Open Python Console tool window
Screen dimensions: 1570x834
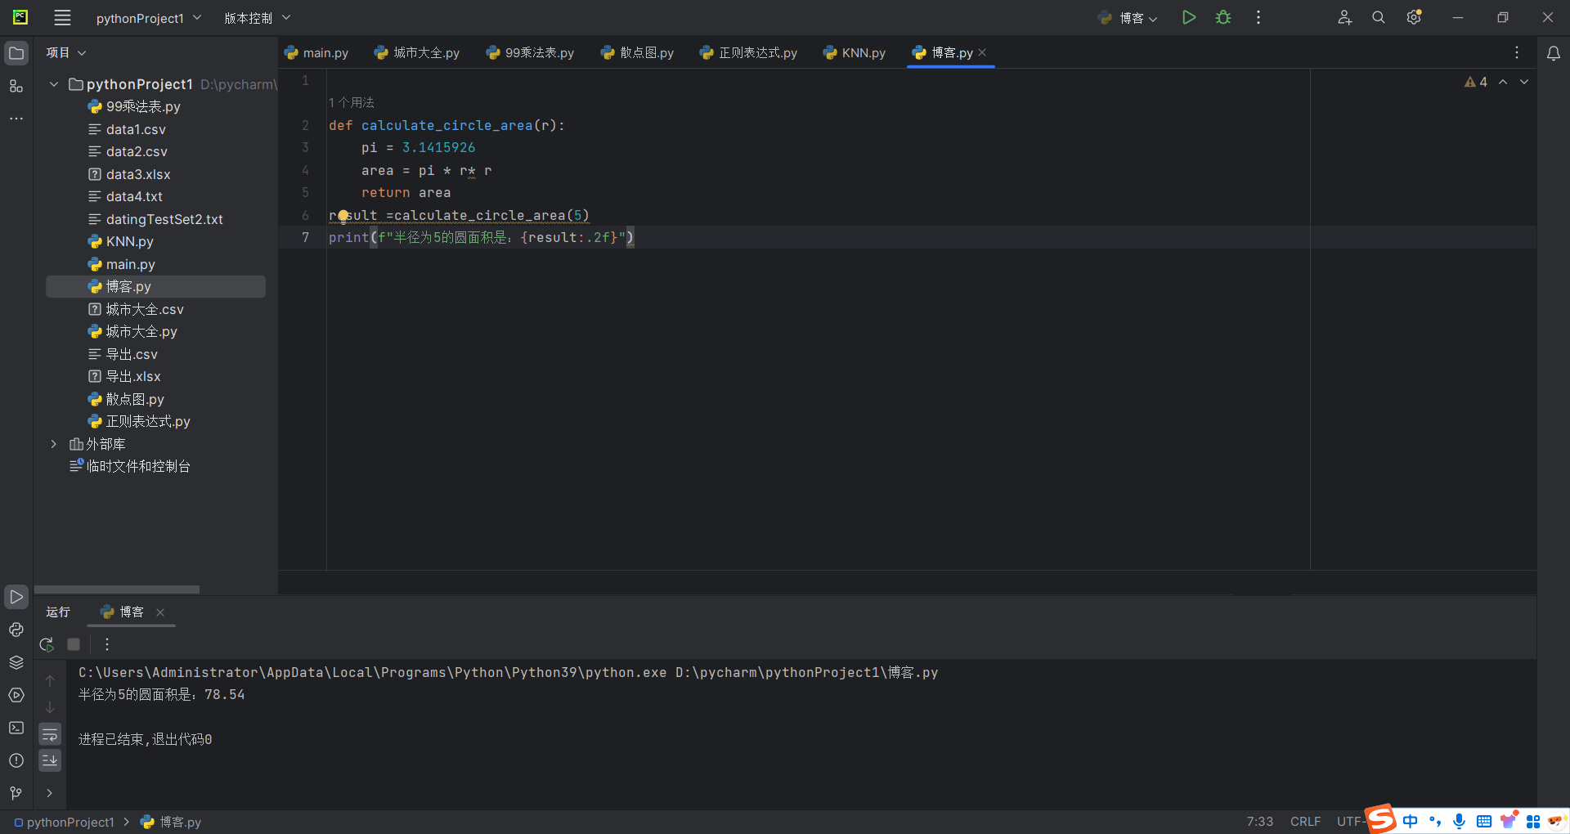16,630
